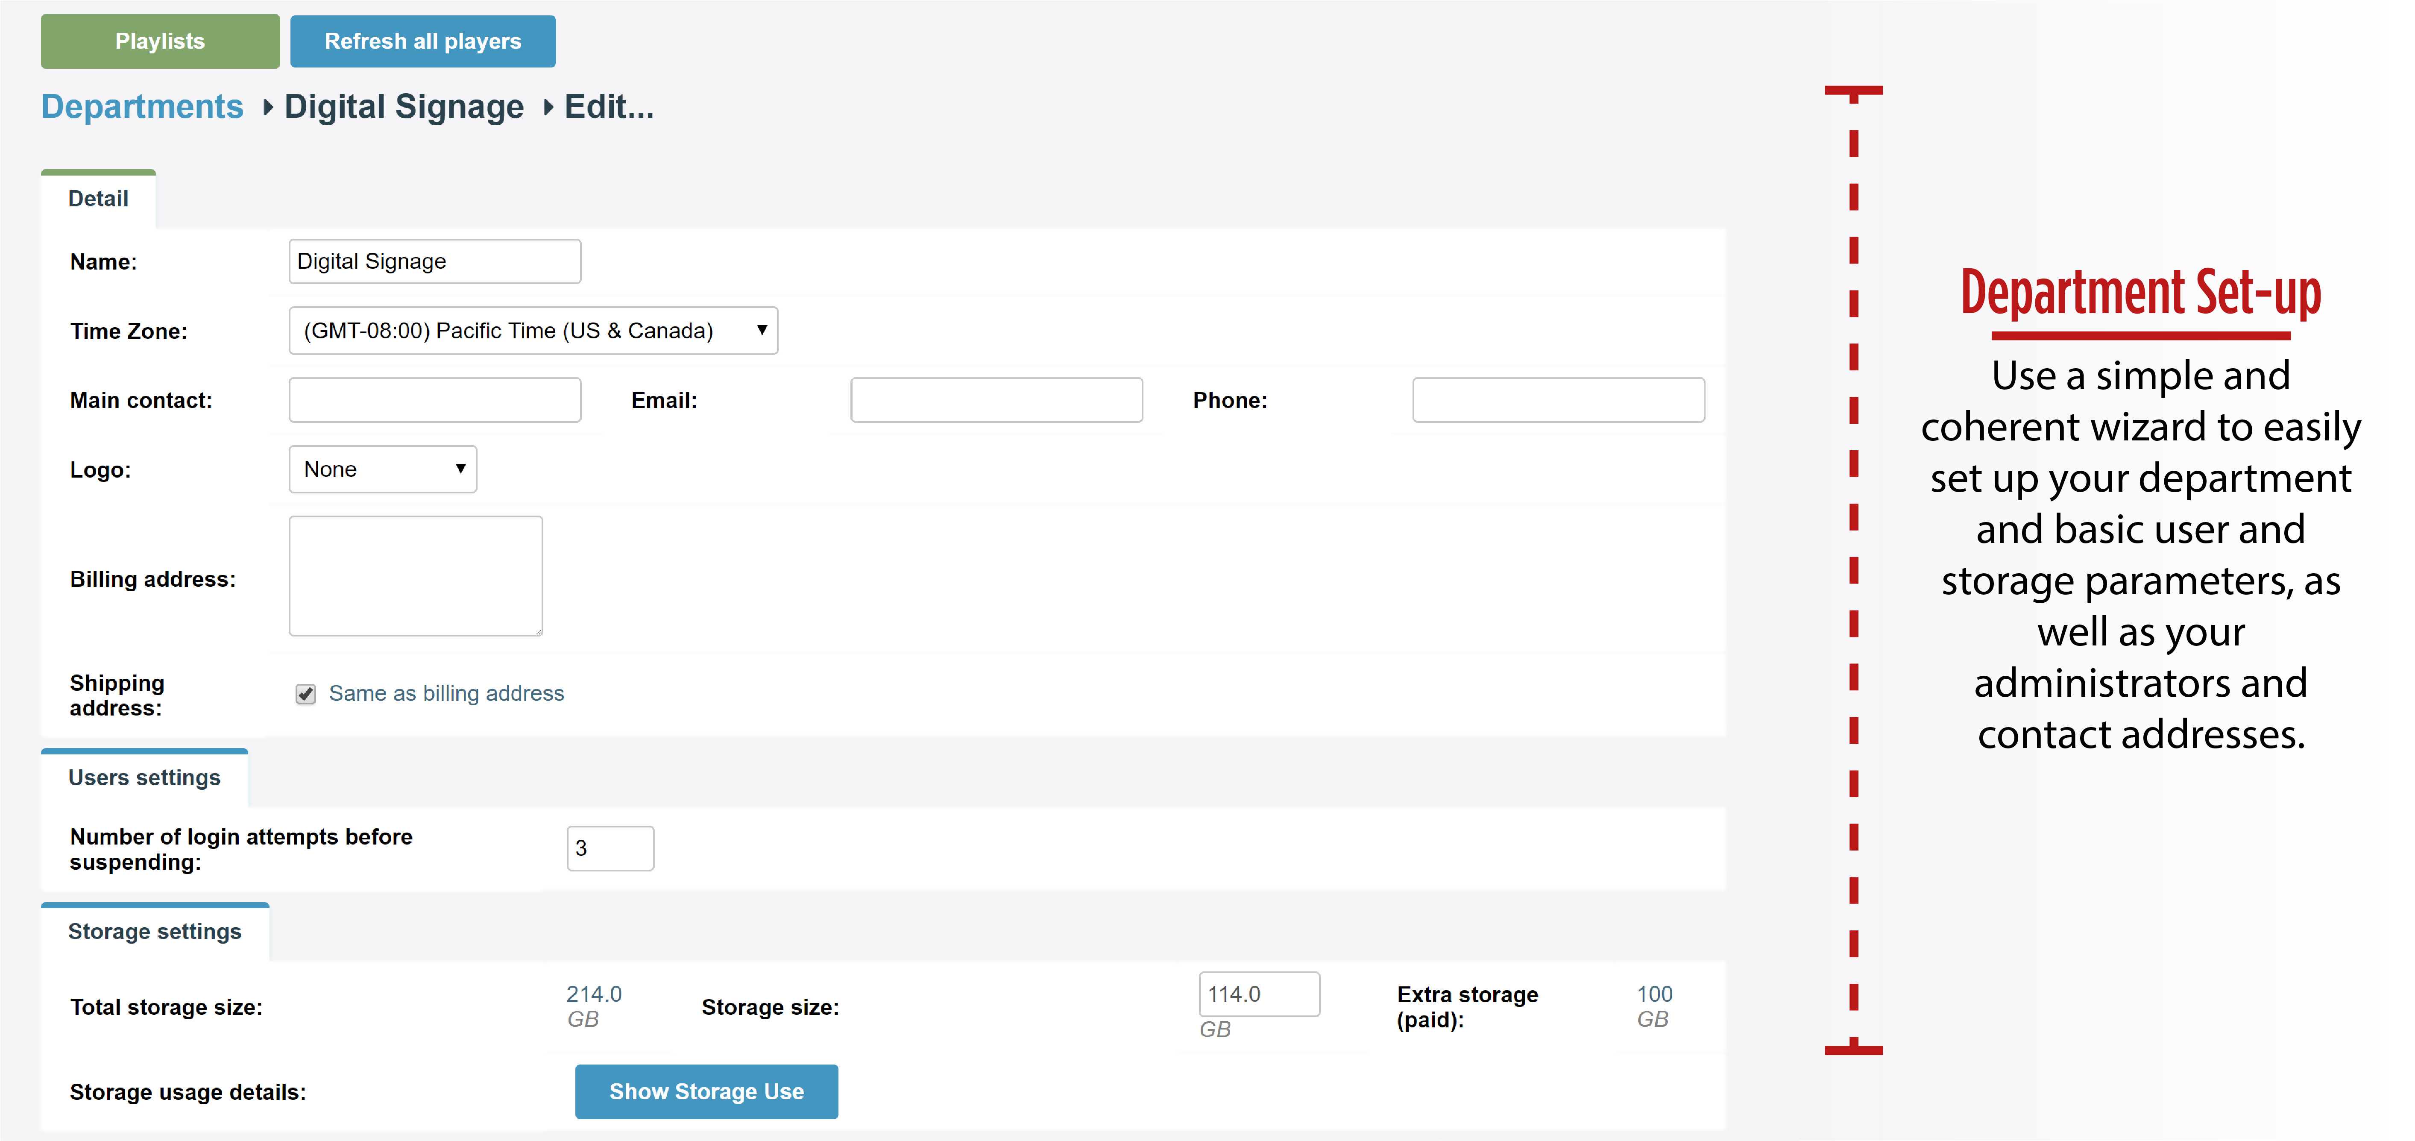Select the Users settings tab
Screen dimensions: 2415x1141
(x=144, y=777)
